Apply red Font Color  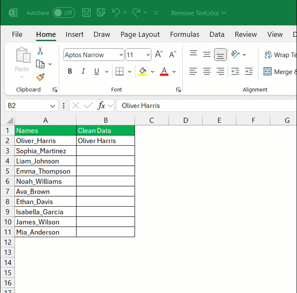[164, 71]
